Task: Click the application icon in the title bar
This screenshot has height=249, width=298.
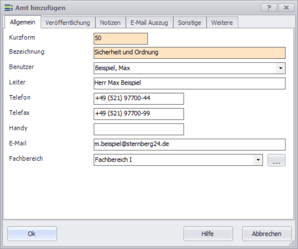Action: coord(8,8)
